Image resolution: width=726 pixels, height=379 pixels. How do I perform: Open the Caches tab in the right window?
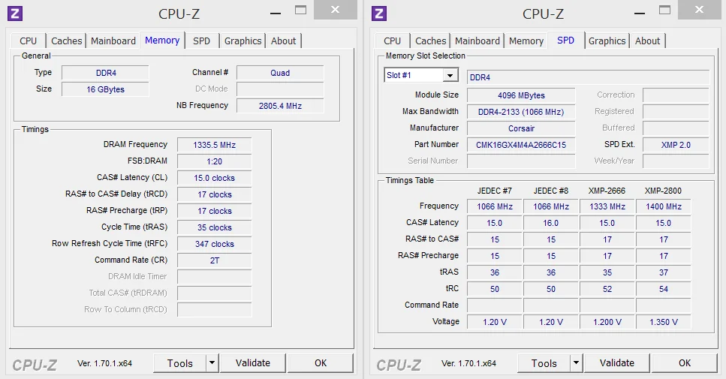click(x=430, y=41)
